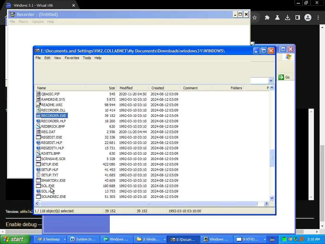Click the 7-Zip horizontal scroll right arrow
This screenshot has height=244, width=325.
[266, 204]
